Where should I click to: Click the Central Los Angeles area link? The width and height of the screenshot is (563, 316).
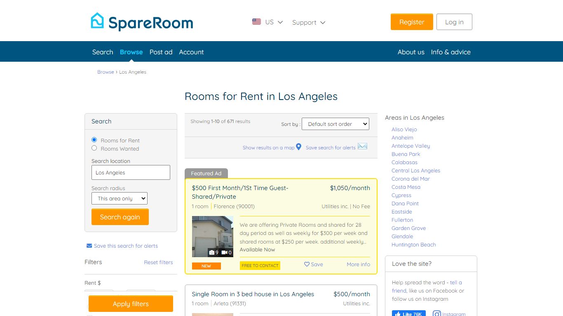tap(416, 170)
